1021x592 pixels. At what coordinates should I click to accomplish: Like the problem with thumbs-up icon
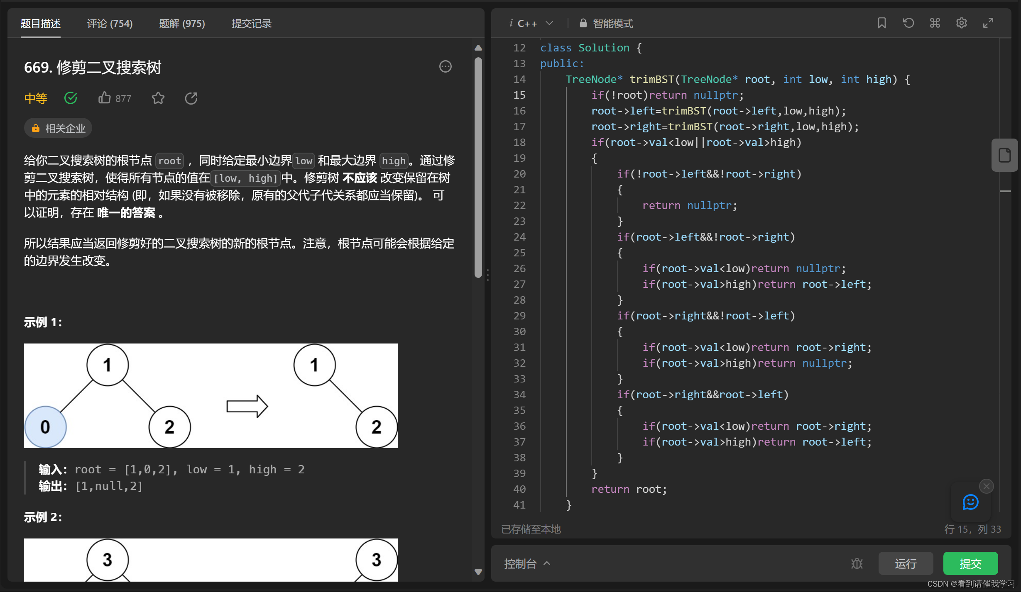coord(104,98)
